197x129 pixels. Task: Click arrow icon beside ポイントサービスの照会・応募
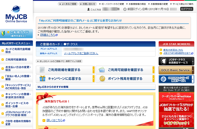click(3, 104)
